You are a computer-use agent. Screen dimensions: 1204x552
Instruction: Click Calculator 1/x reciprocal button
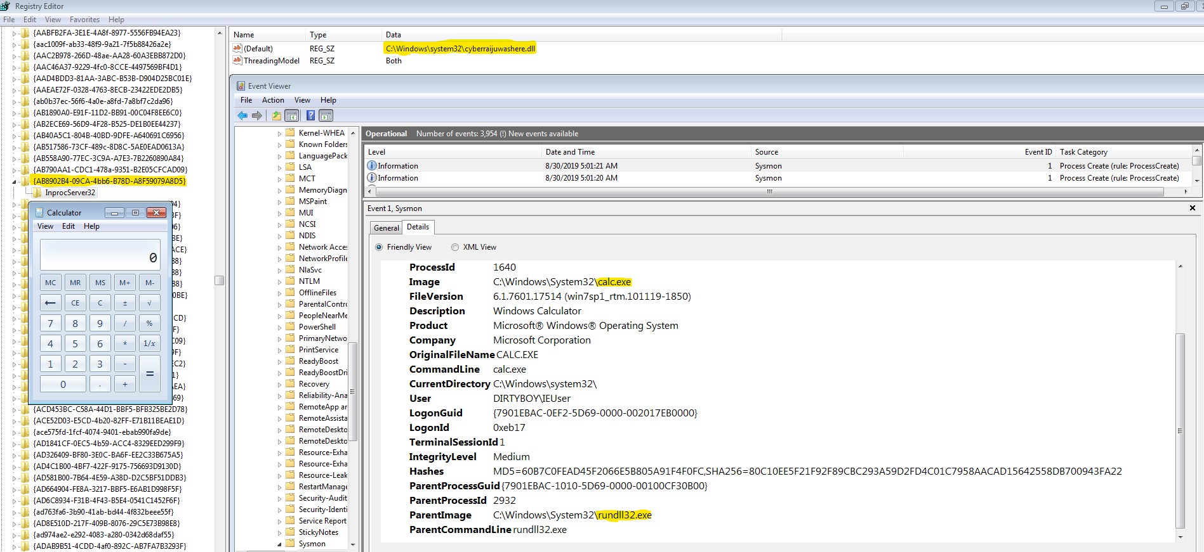click(x=150, y=343)
